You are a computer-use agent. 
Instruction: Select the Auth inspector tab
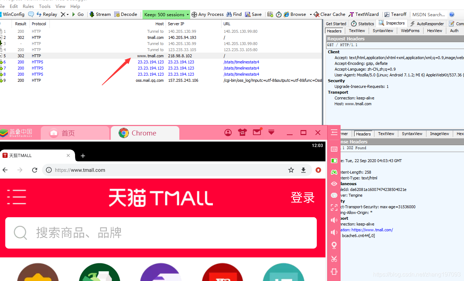coord(454,31)
